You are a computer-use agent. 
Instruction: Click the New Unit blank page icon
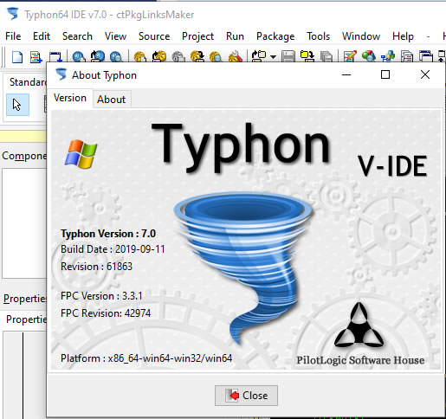(17, 56)
